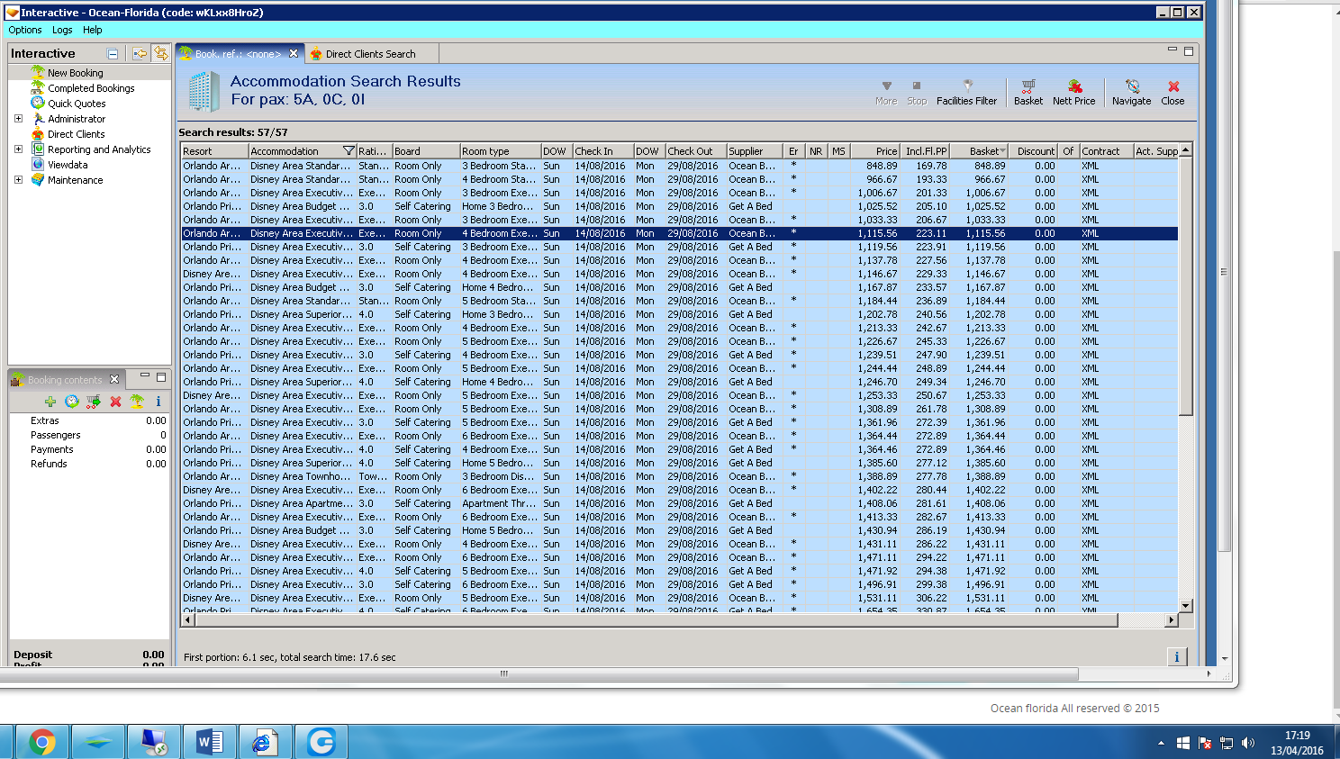Click the back-arrow icon in the Interactive header

(x=140, y=54)
